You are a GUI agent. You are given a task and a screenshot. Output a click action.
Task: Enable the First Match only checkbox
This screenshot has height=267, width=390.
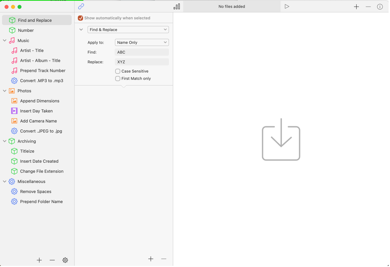[118, 79]
